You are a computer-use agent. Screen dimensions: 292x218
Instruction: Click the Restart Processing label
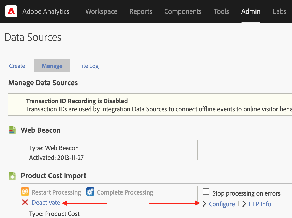(x=56, y=192)
